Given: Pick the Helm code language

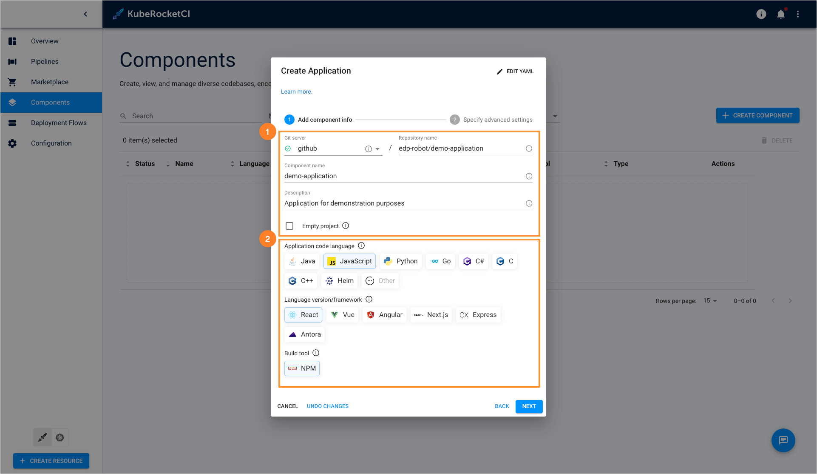Looking at the screenshot, I should click(x=339, y=280).
